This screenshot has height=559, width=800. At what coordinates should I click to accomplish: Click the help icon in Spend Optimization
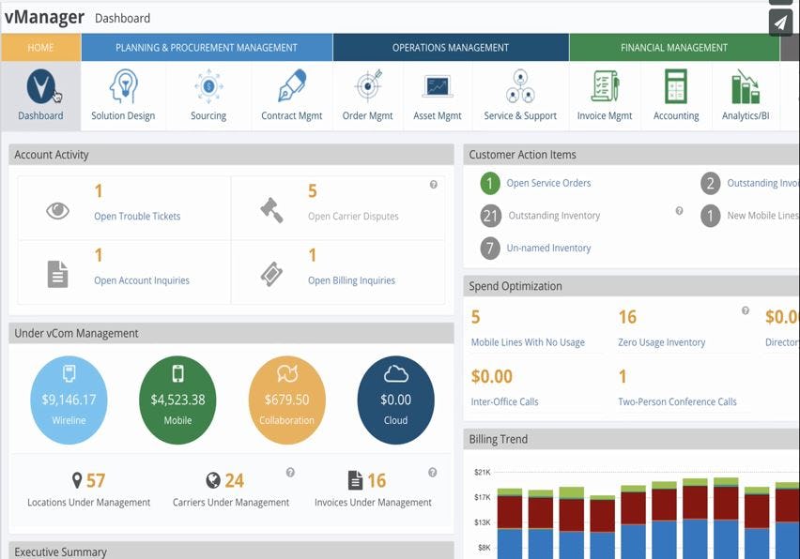[x=745, y=310]
